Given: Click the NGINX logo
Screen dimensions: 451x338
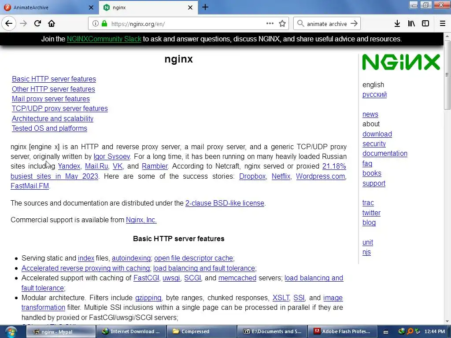Looking at the screenshot, I should click(x=401, y=62).
